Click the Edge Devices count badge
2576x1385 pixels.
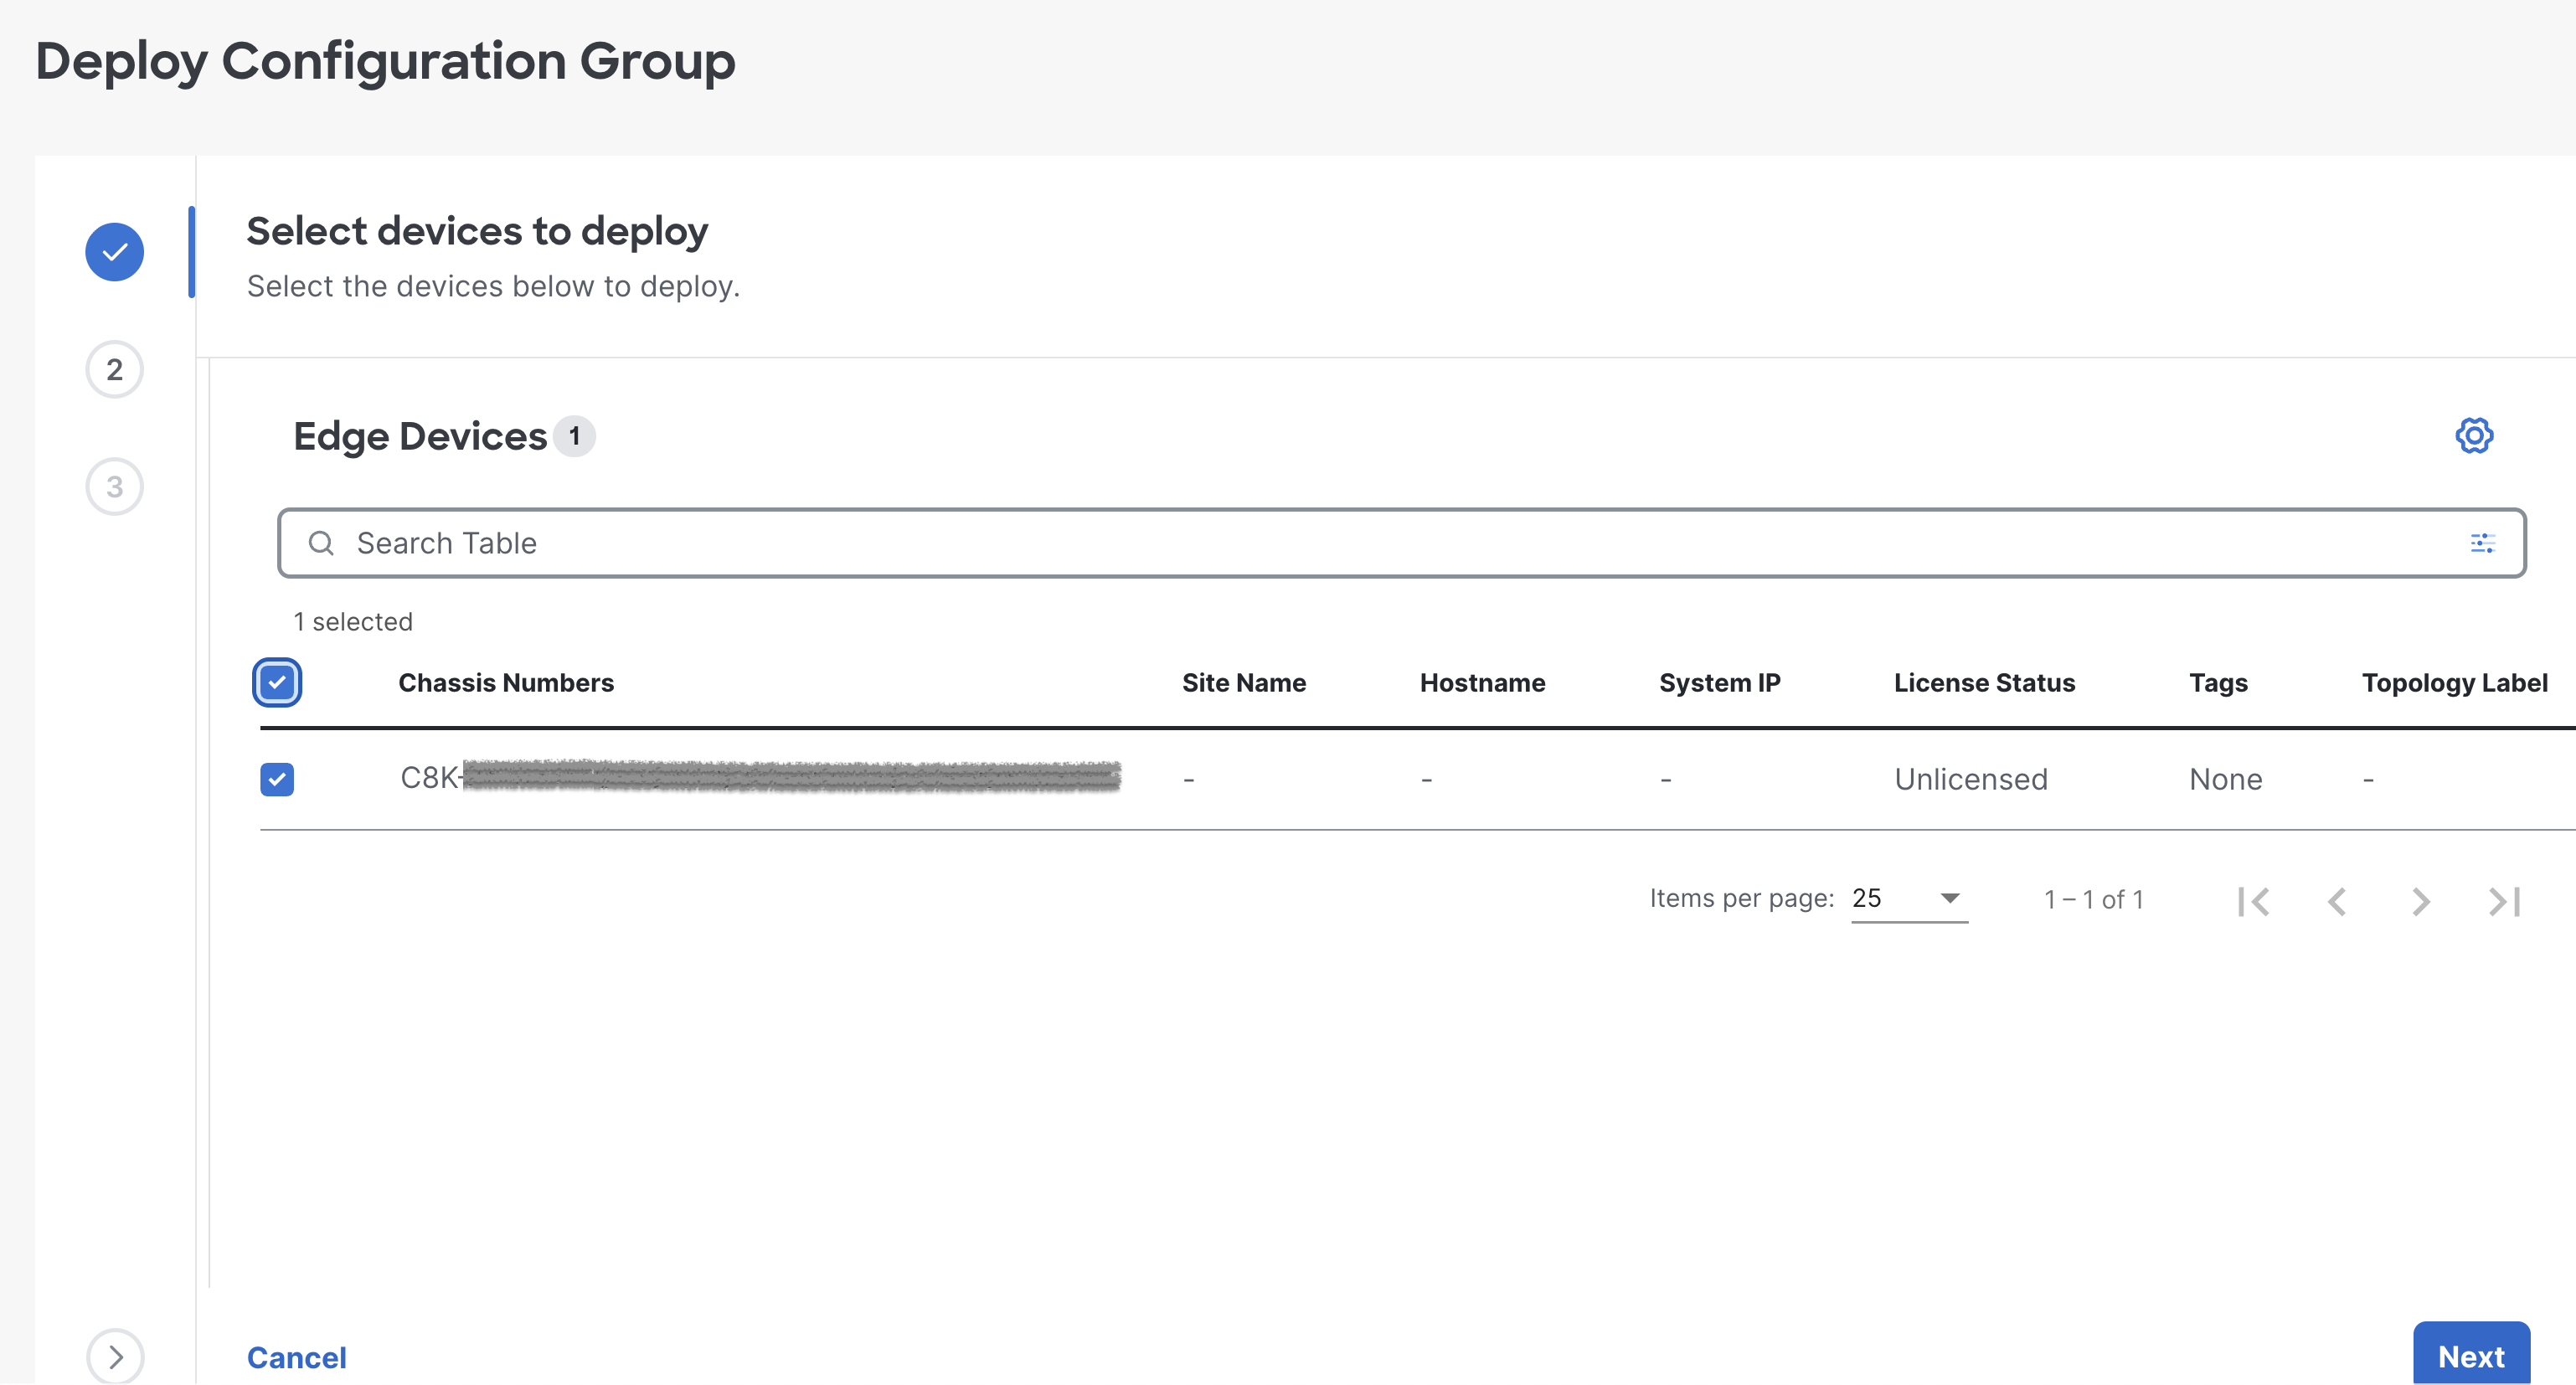click(575, 436)
